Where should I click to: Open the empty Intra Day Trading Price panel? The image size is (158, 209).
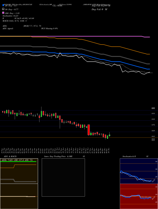pos(63,177)
